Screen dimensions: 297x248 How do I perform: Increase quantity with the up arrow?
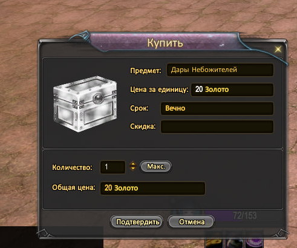[x=132, y=163]
